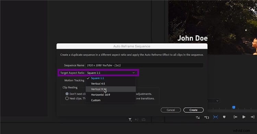Open the filter properties funnel icon
This screenshot has height=134, width=257.
(x=130, y=120)
